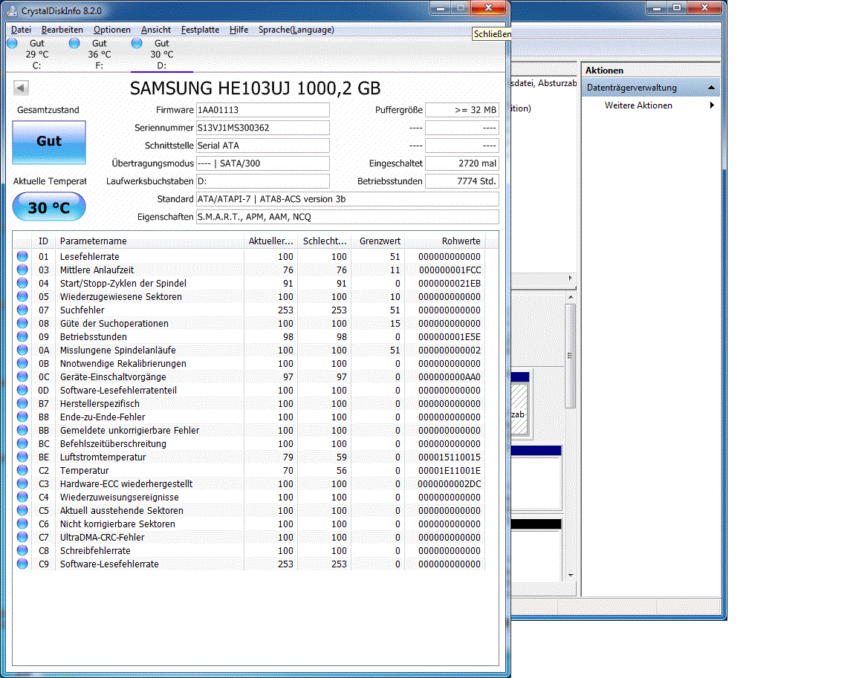
Task: Click the Grenzwert column header
Action: [x=378, y=241]
